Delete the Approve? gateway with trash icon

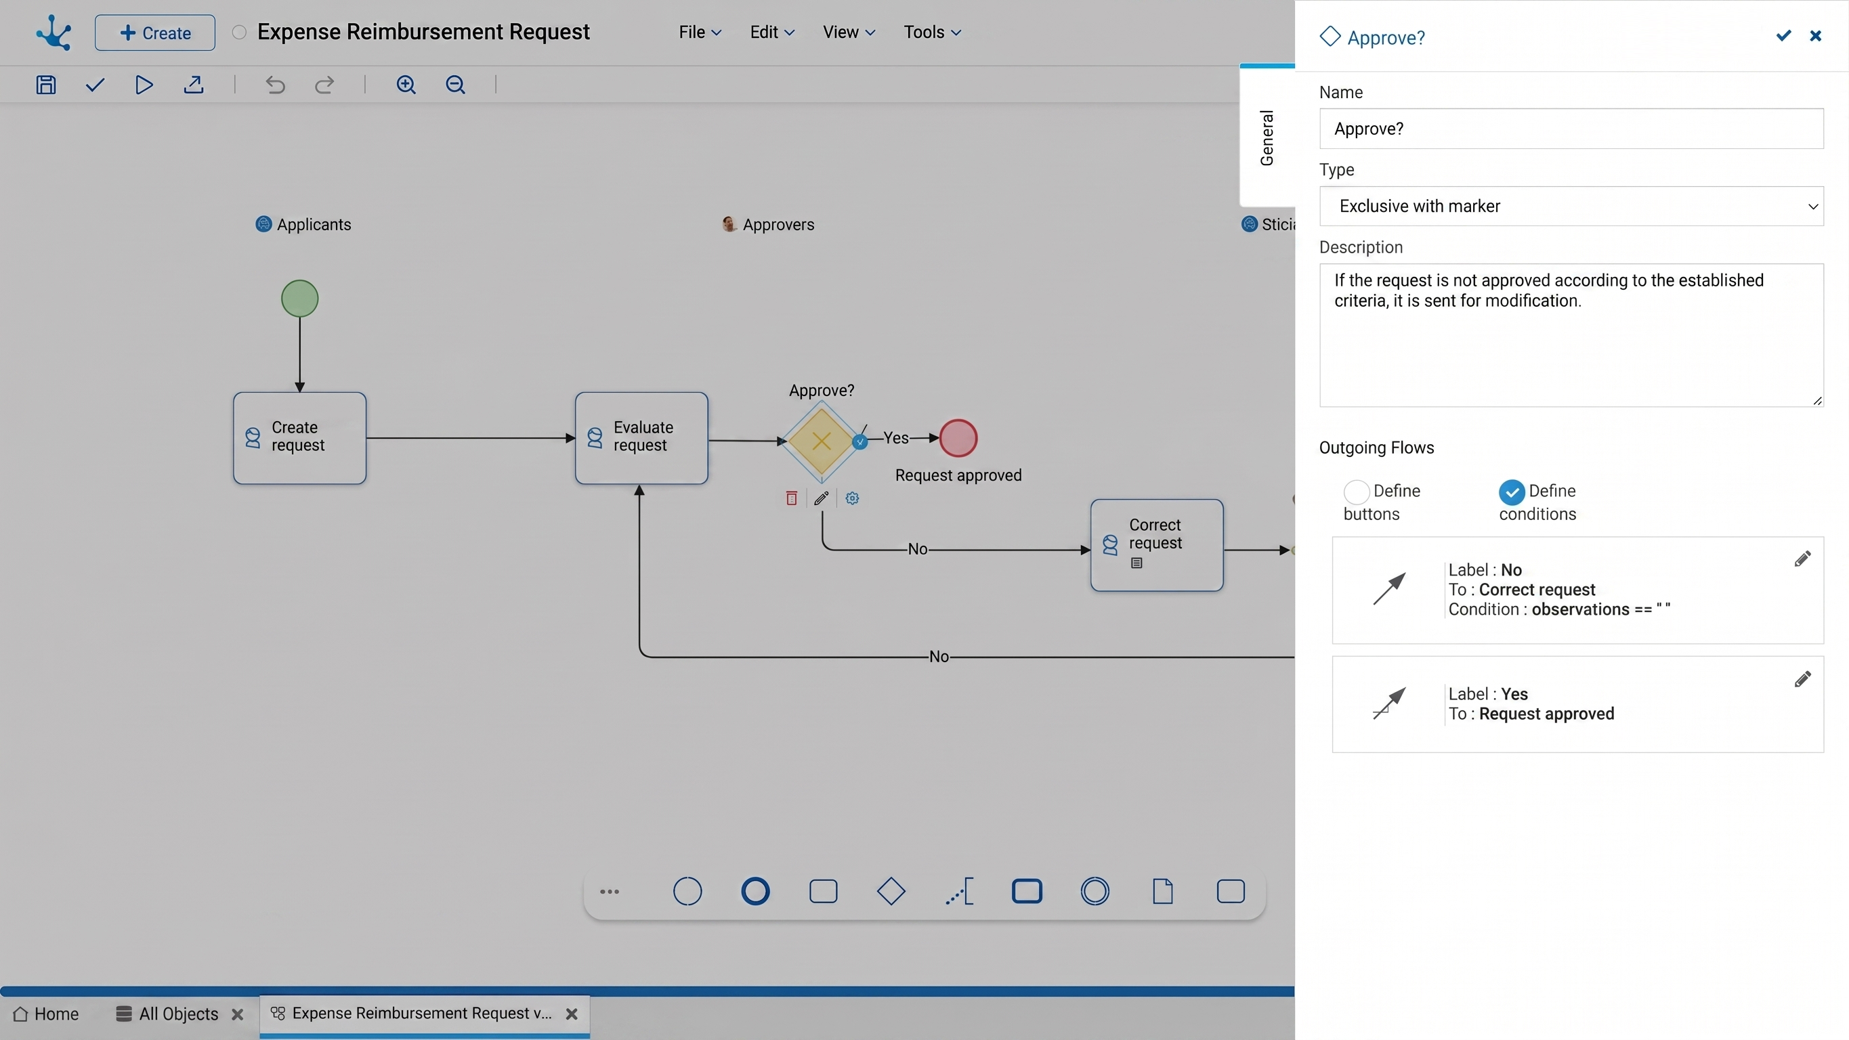(x=791, y=498)
